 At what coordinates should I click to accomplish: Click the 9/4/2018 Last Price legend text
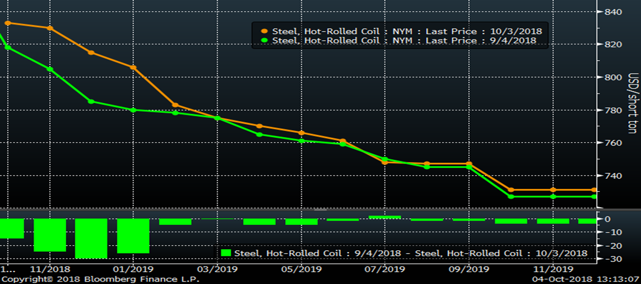tap(404, 41)
